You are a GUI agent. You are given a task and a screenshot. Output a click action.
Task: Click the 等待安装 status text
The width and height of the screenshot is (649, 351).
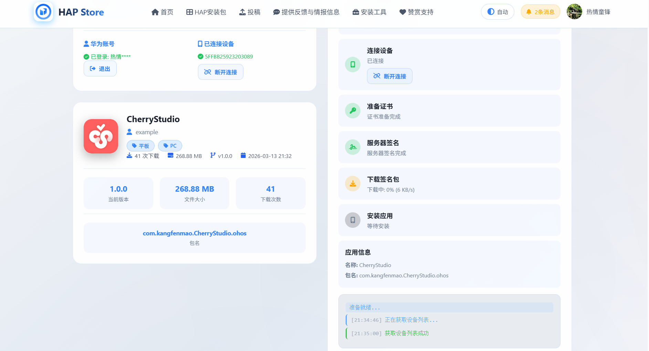coord(378,226)
